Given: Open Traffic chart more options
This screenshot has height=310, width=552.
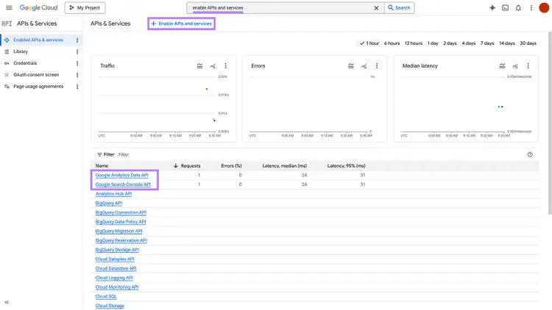Looking at the screenshot, I should click(x=226, y=65).
